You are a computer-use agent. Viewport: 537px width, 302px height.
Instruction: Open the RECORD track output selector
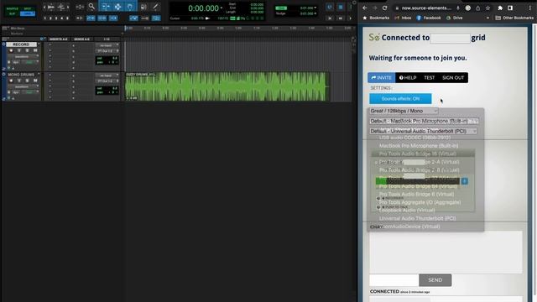(107, 51)
